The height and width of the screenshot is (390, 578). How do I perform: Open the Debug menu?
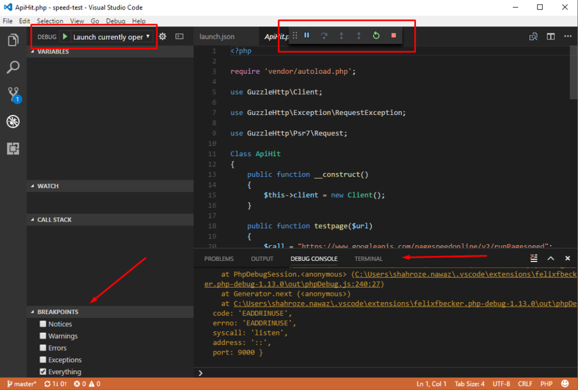116,21
